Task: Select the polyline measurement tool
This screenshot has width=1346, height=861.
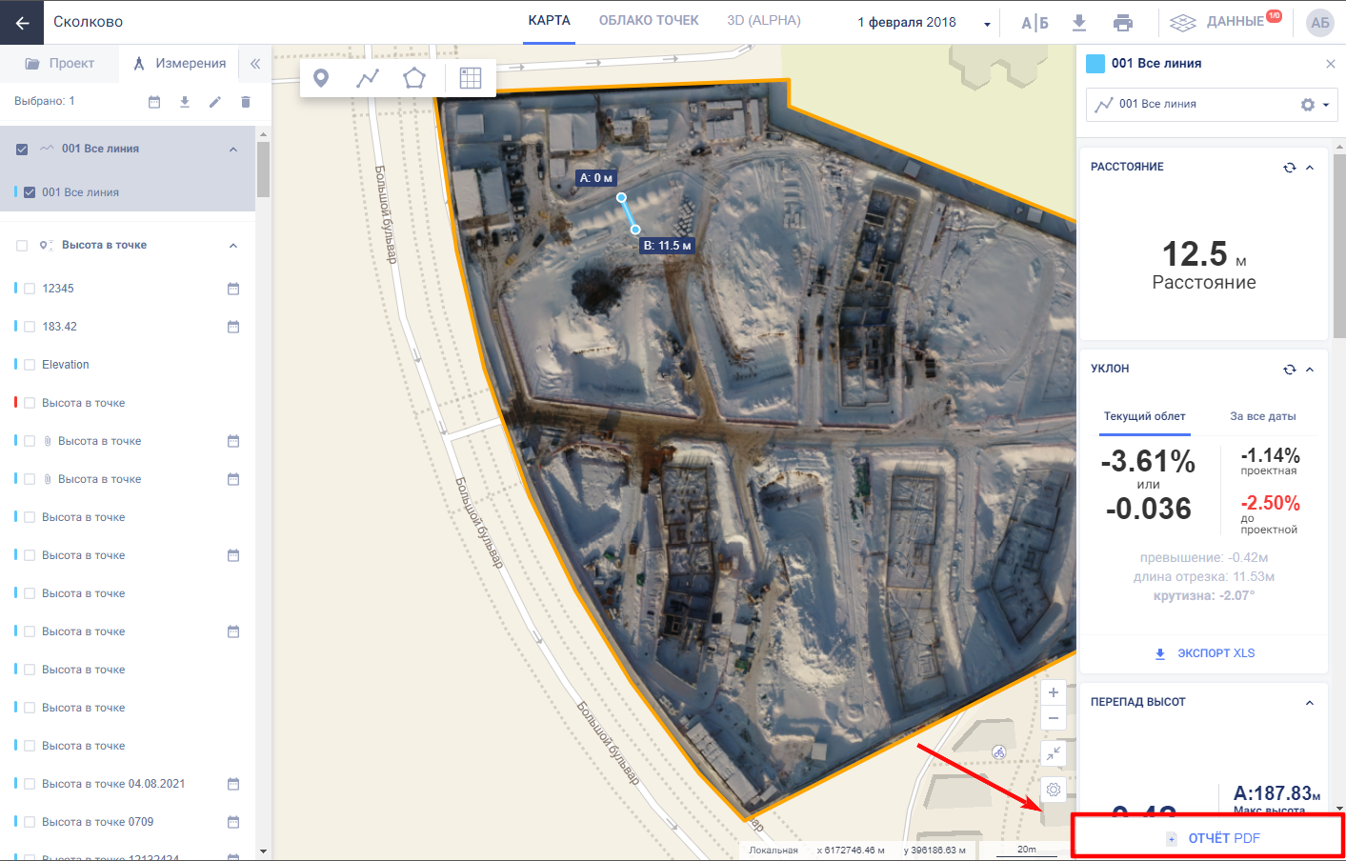Action: tap(368, 78)
